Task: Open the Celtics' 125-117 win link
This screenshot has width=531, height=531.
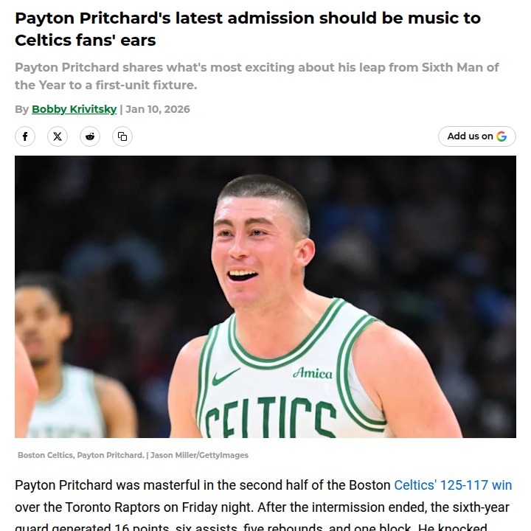Action: [453, 485]
